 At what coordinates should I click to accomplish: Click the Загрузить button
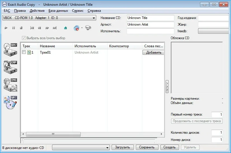123,147
